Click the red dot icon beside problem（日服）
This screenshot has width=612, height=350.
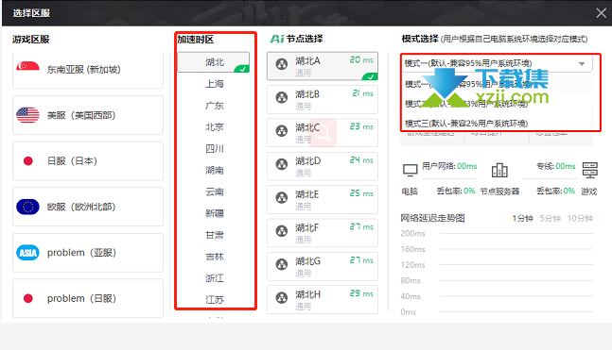tap(28, 299)
